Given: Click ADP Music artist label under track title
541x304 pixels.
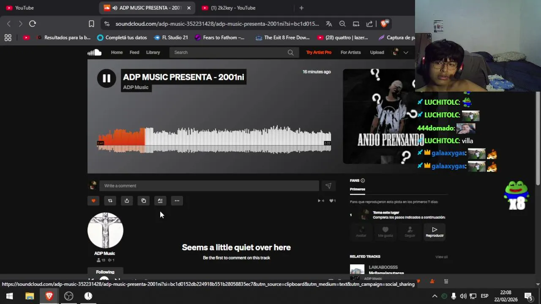Looking at the screenshot, I should click(136, 87).
